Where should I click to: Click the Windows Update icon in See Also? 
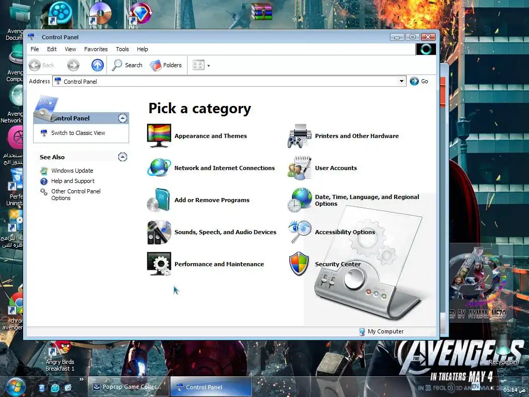click(x=44, y=171)
